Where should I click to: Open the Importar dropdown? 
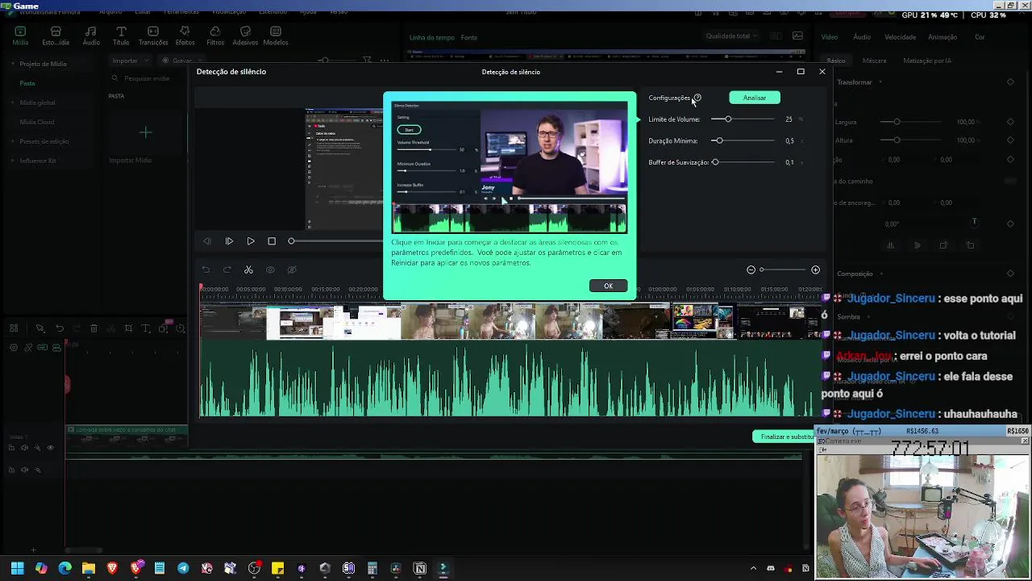pyautogui.click(x=130, y=61)
